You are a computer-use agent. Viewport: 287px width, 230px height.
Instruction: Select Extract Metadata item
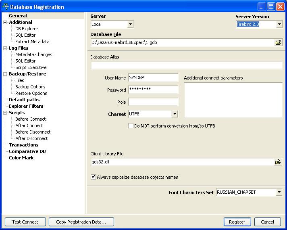click(x=32, y=42)
